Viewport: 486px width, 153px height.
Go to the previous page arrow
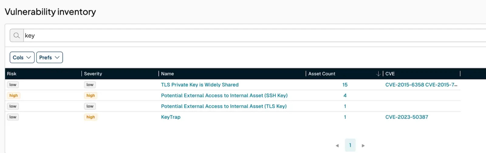pyautogui.click(x=337, y=146)
